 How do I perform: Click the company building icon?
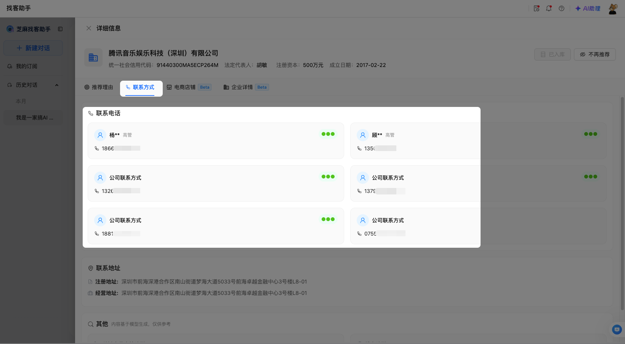tap(93, 57)
